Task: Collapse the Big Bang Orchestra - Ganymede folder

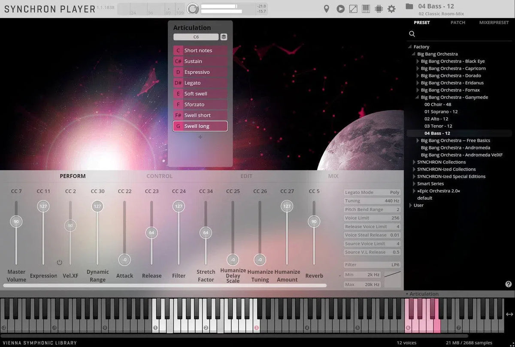Action: coord(418,97)
